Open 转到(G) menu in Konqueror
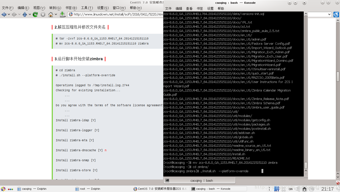 coord(55,8)
